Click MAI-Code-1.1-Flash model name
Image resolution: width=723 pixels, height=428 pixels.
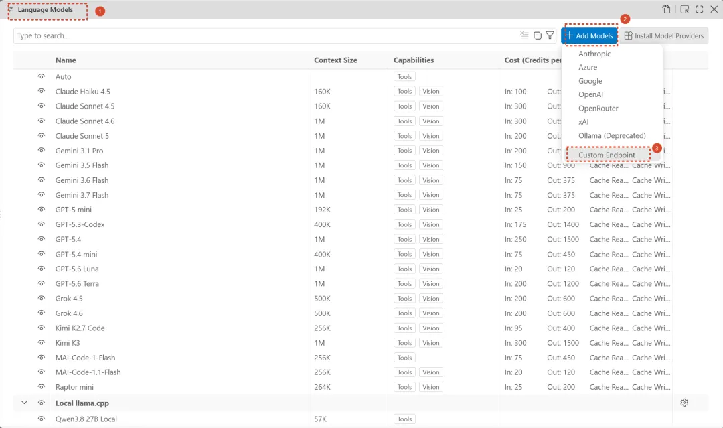pyautogui.click(x=88, y=372)
